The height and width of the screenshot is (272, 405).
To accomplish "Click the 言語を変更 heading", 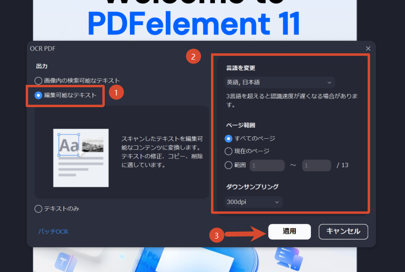I will pos(241,68).
